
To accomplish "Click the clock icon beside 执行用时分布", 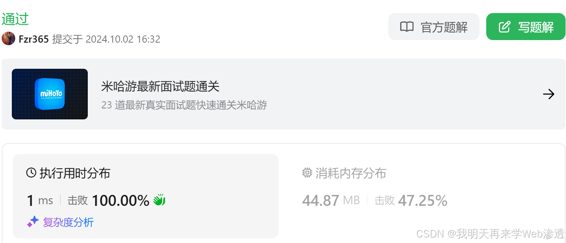I will click(31, 173).
